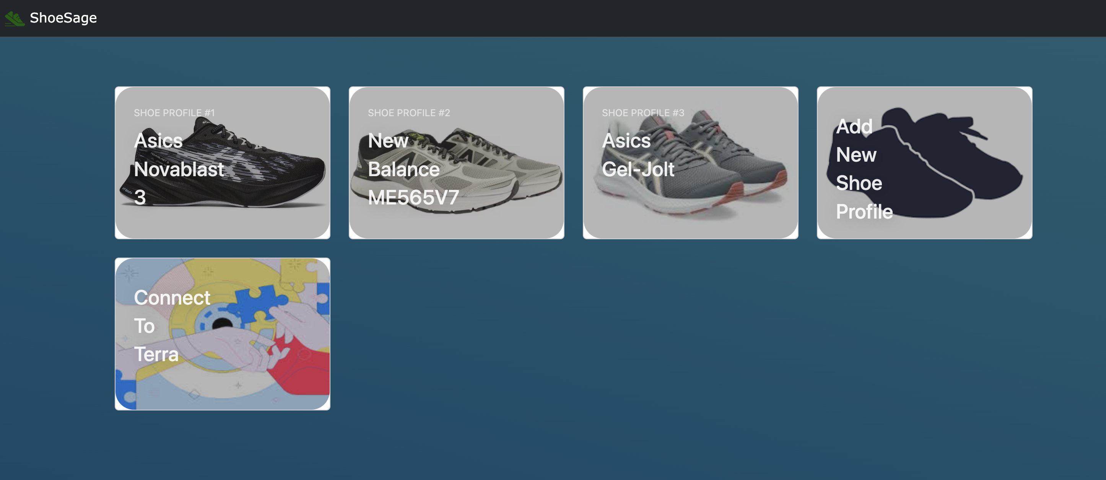The width and height of the screenshot is (1106, 480).
Task: Click the 'Asics Gel-Jolt' title text
Action: pos(638,155)
